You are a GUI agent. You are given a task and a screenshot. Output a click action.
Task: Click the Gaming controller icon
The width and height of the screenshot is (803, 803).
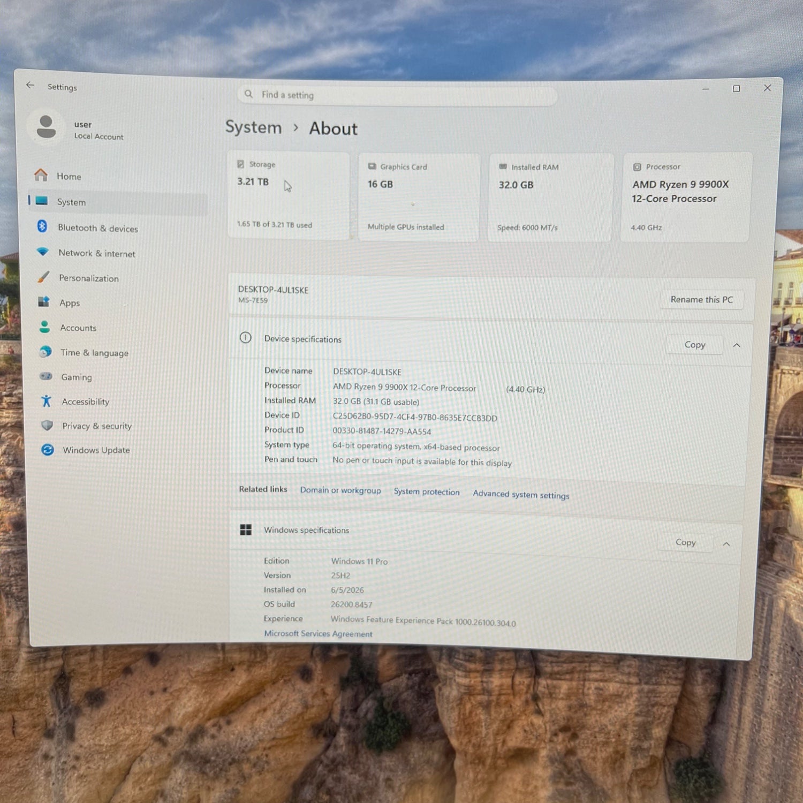46,376
